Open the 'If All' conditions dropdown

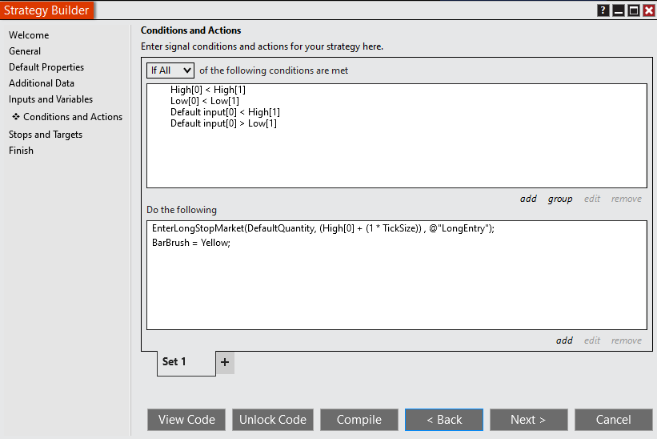point(170,70)
